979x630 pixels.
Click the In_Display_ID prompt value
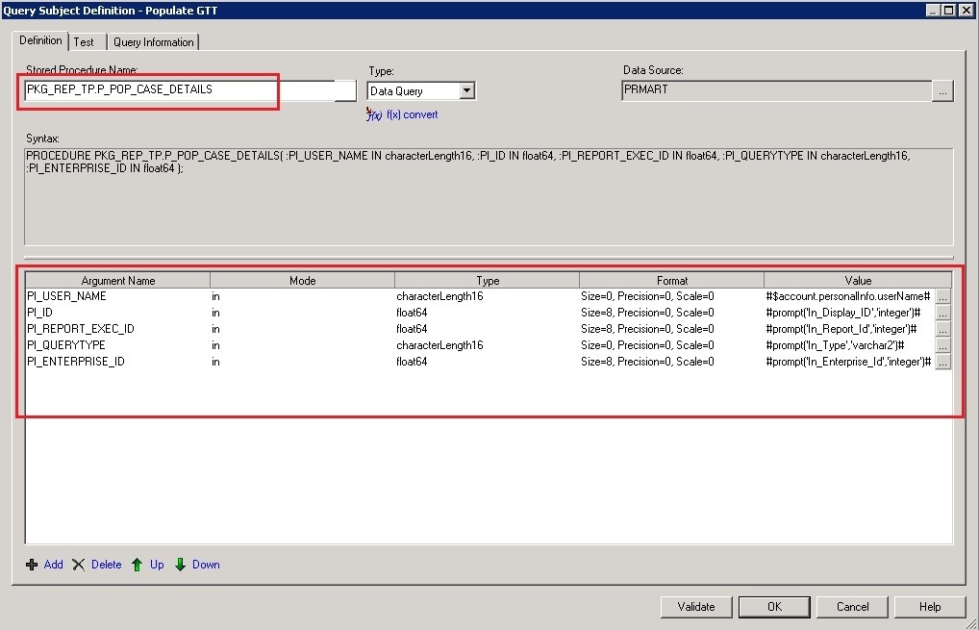tap(842, 313)
